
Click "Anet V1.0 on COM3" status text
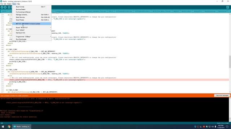click(x=223, y=123)
